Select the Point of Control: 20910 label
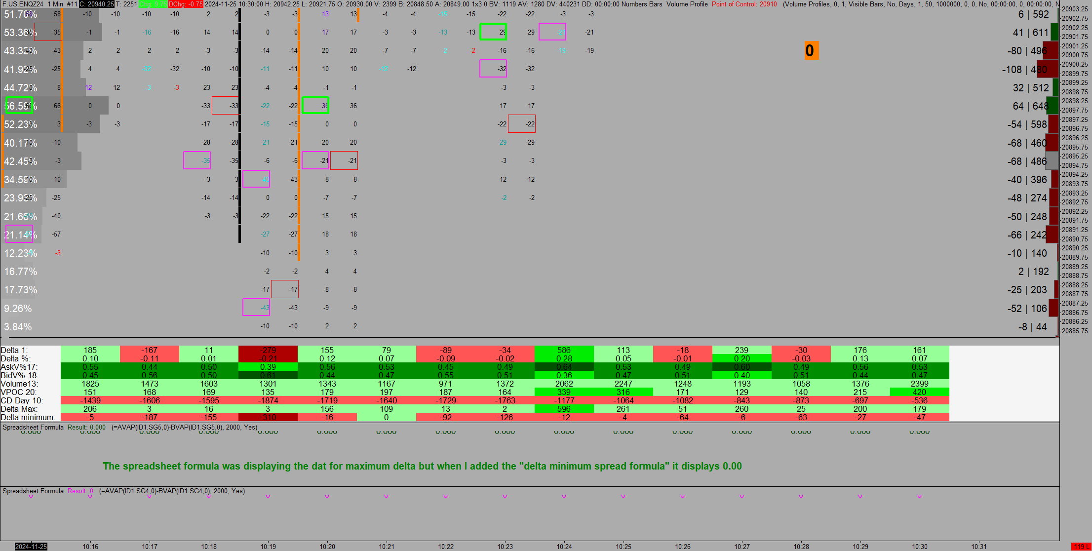The height and width of the screenshot is (551, 1092). tap(744, 4)
